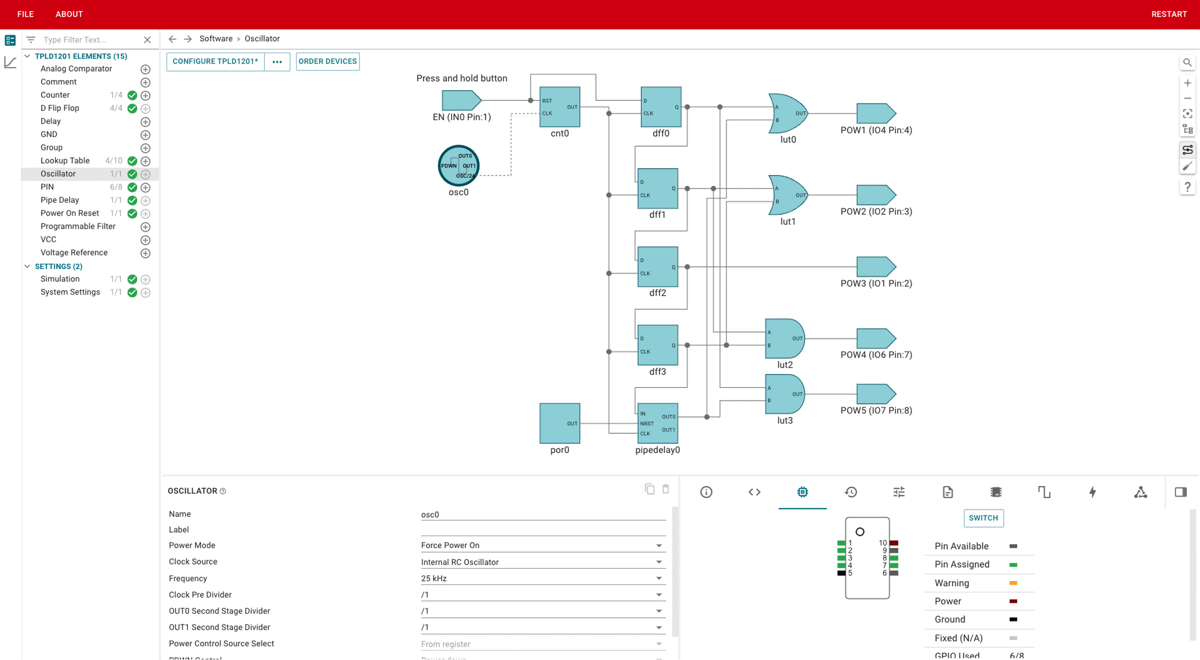
Task: Click CONFIGURE TPLD1201* button
Action: tap(214, 61)
